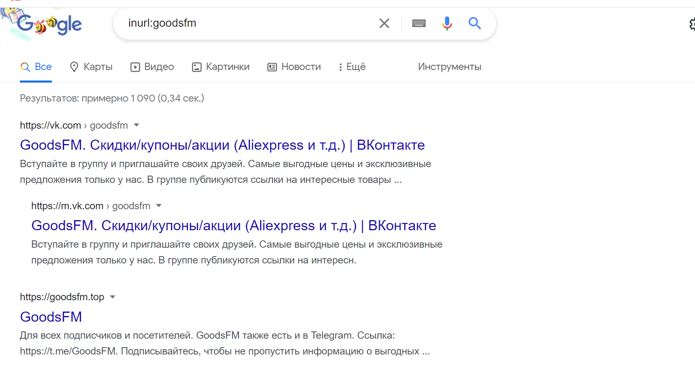The image size is (695, 367).
Task: Expand dropdown arrow next to vk.com › goodsfm
Action: click(136, 125)
